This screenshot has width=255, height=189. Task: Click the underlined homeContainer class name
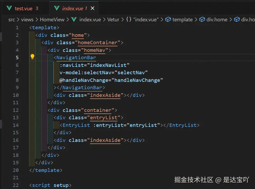[x=98, y=43]
